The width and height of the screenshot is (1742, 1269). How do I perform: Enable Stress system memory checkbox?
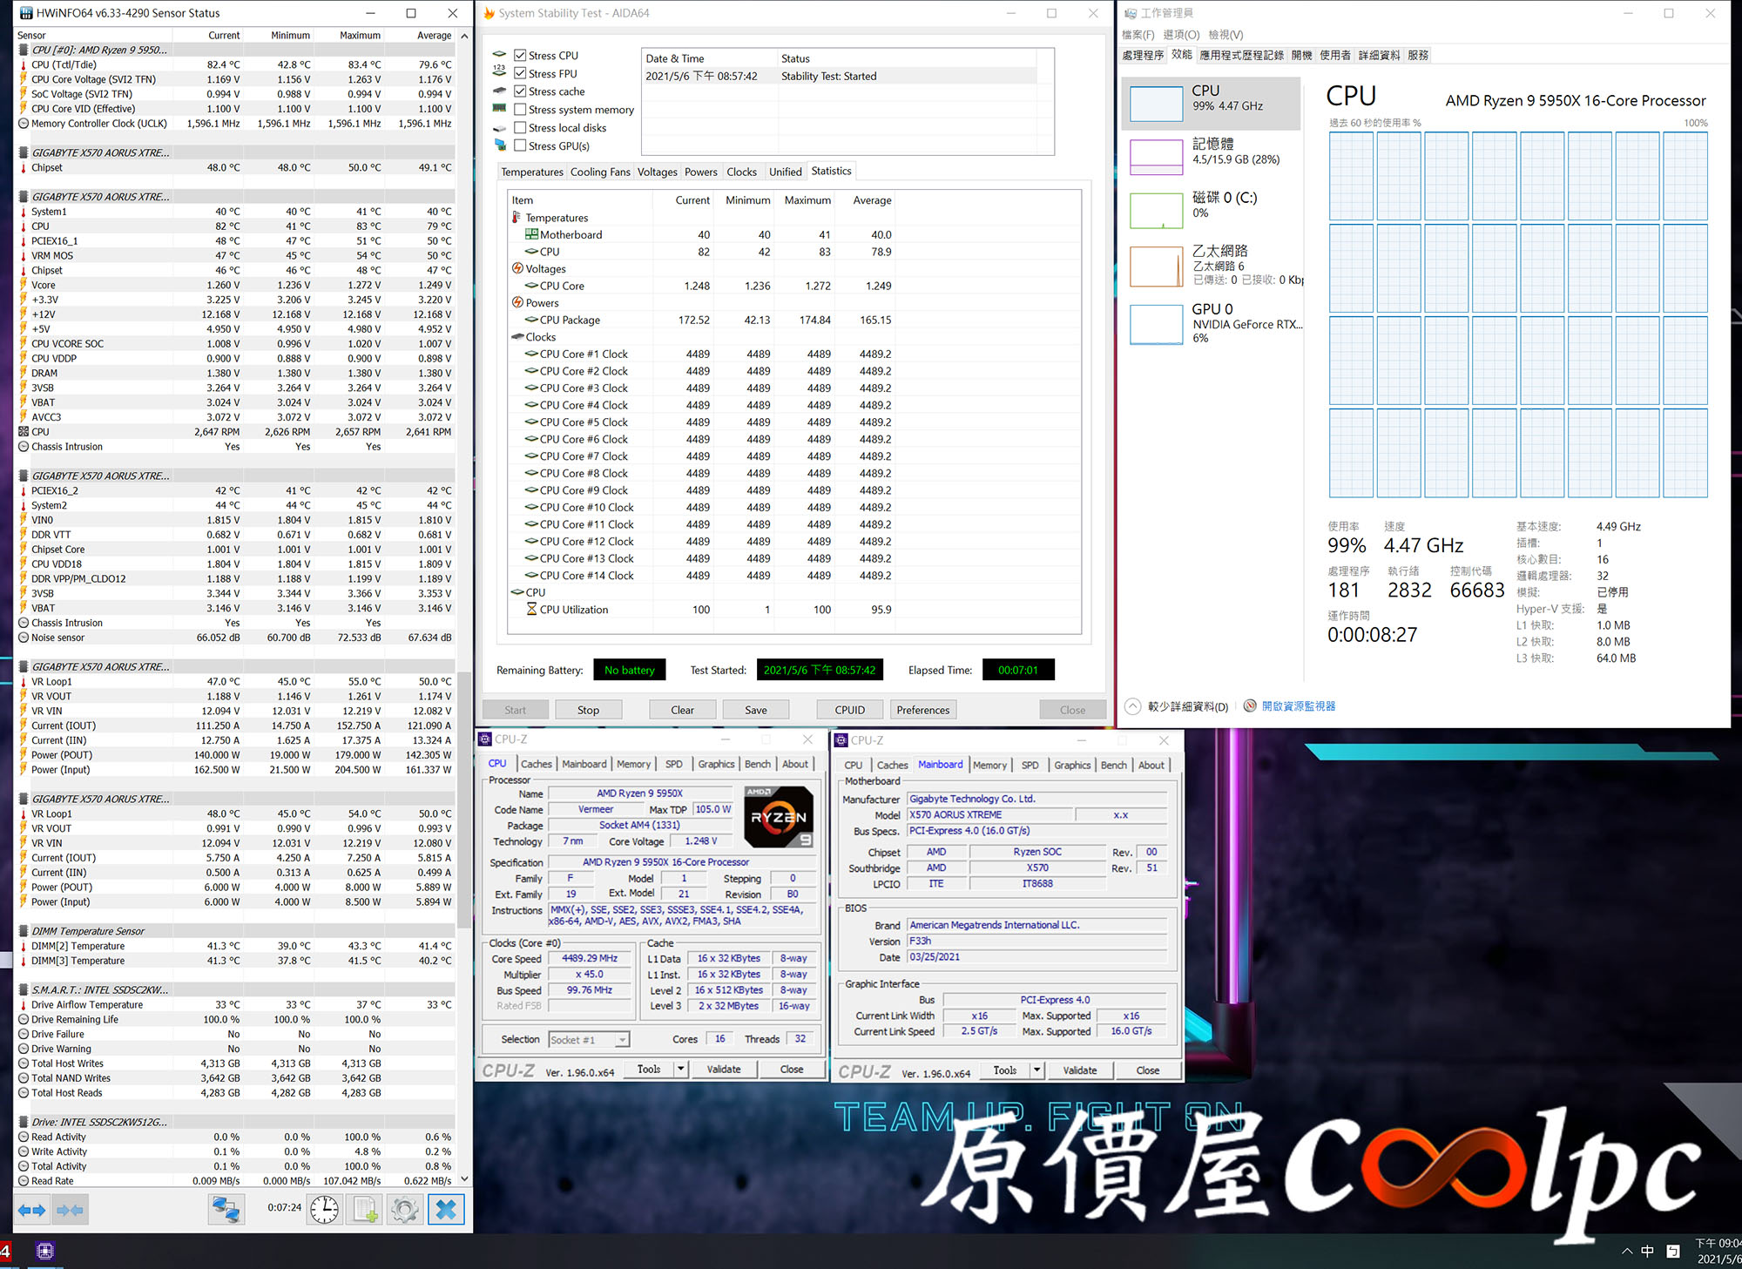click(x=520, y=110)
